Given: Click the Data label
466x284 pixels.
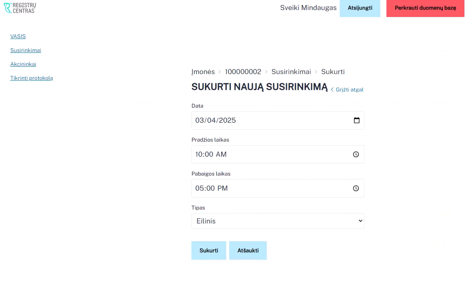Looking at the screenshot, I should [197, 106].
